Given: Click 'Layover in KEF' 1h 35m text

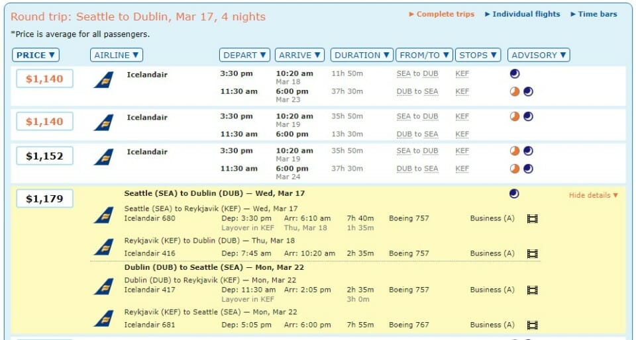Looking at the screenshot, I should tap(248, 228).
